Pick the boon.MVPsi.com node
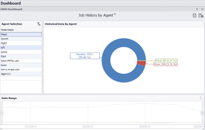Image resolution: width=205 pixels, height=130 pixels. pyautogui.click(x=21, y=61)
